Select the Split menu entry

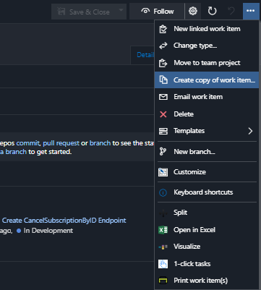tap(207, 213)
